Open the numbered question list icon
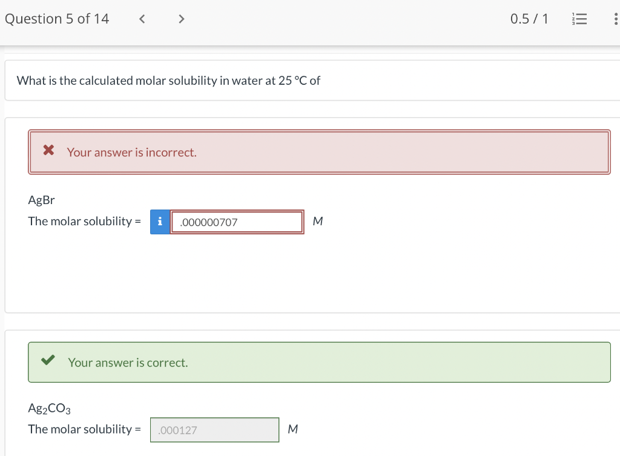This screenshot has height=456, width=620. (579, 19)
